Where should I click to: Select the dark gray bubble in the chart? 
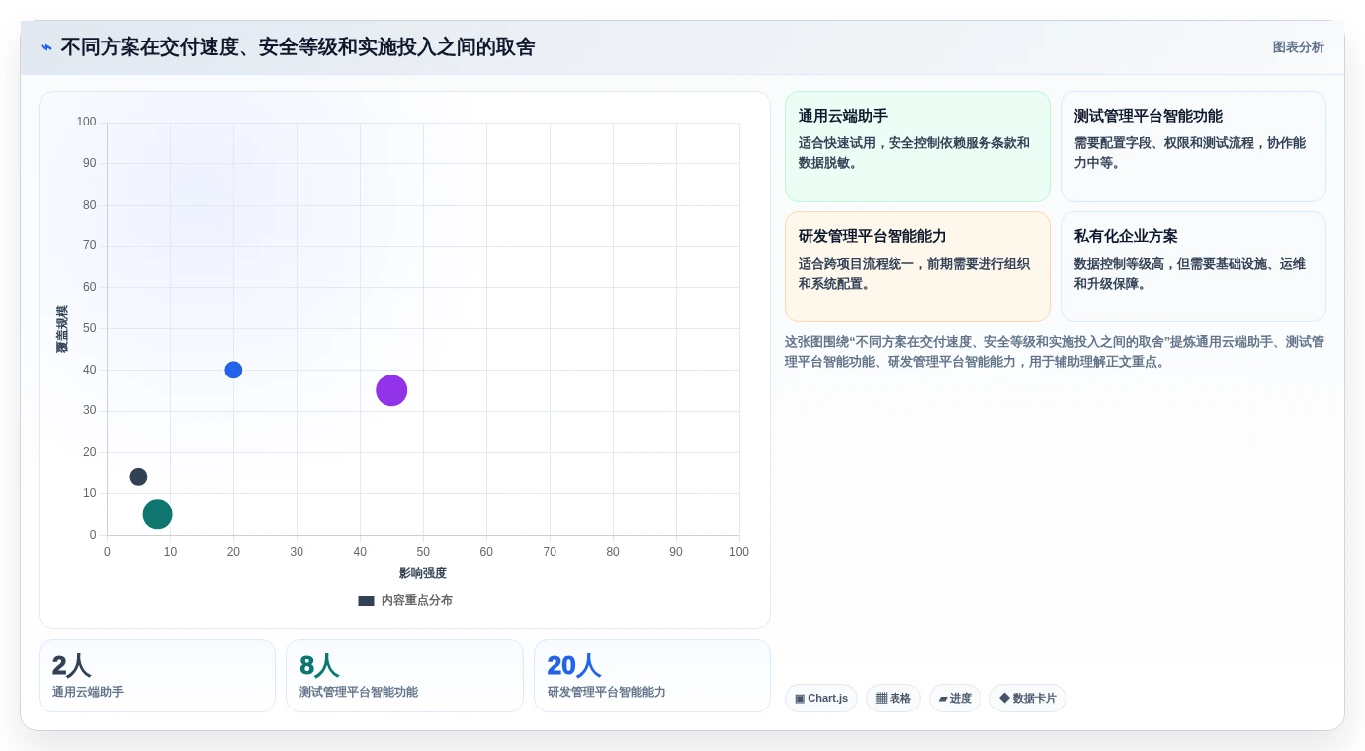(138, 477)
